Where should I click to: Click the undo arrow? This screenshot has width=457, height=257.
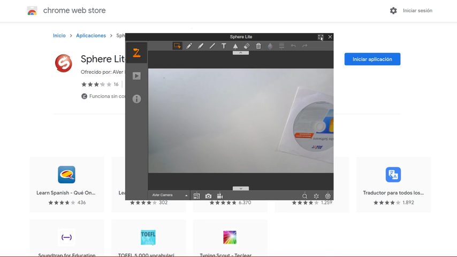tap(293, 46)
